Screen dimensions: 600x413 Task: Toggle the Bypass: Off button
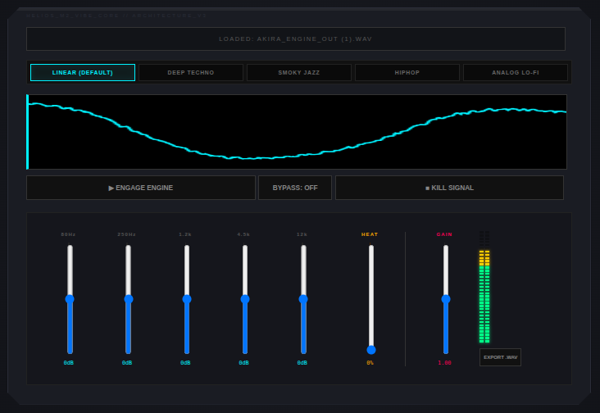click(295, 188)
